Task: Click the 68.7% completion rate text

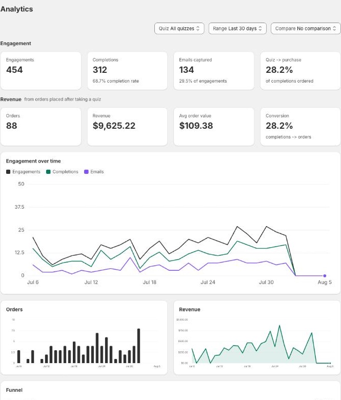Action: (115, 81)
